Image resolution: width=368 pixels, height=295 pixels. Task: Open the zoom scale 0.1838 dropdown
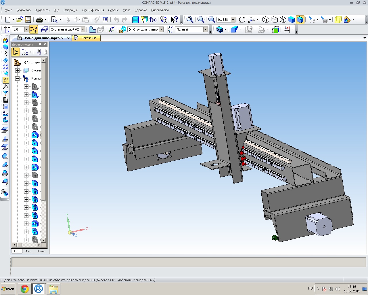tap(233, 20)
